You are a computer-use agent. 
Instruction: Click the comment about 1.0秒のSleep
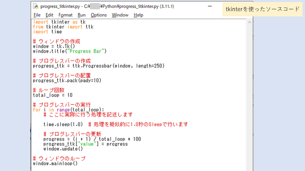click(138, 124)
